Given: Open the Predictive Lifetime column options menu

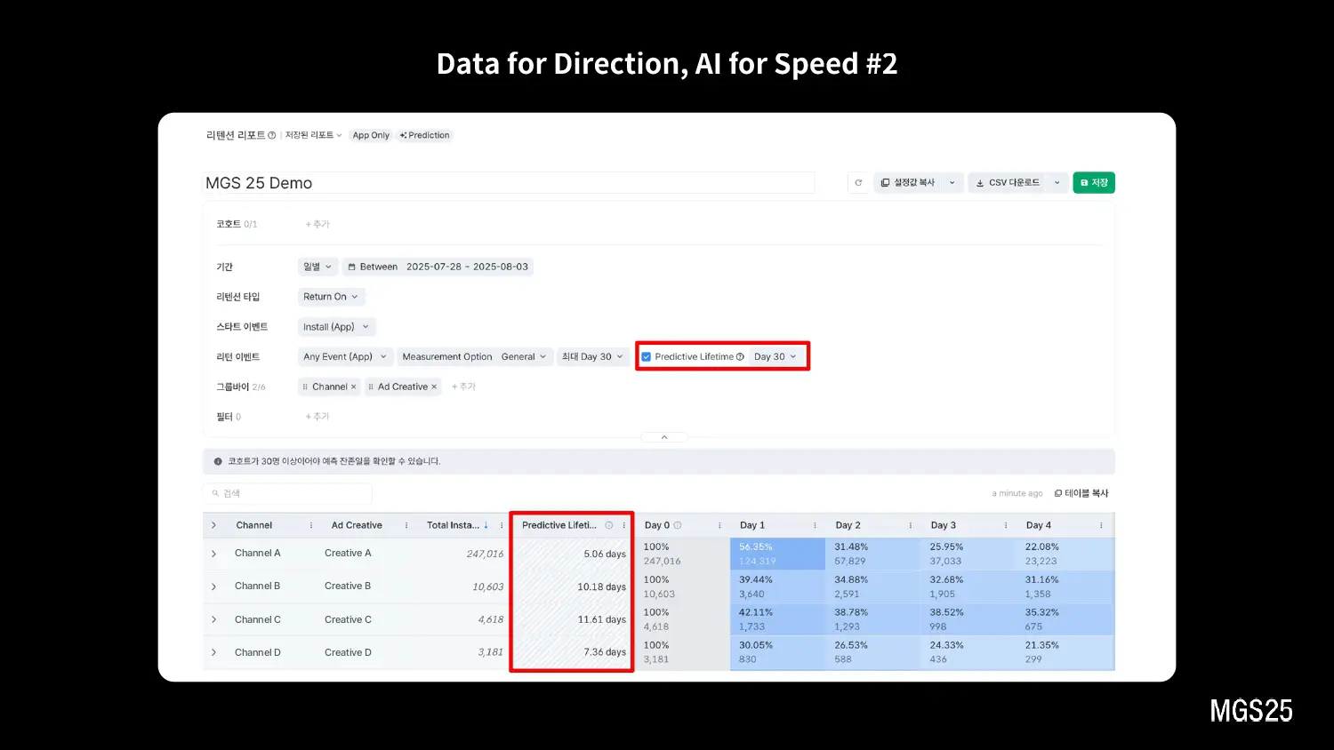Looking at the screenshot, I should click(624, 526).
